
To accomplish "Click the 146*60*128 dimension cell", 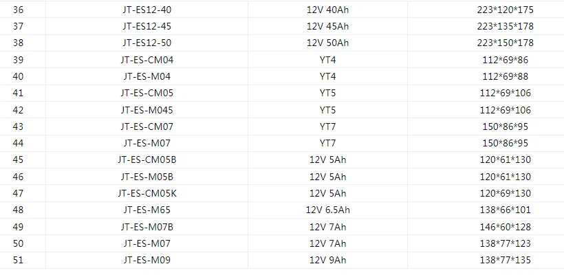I will pyautogui.click(x=505, y=227).
